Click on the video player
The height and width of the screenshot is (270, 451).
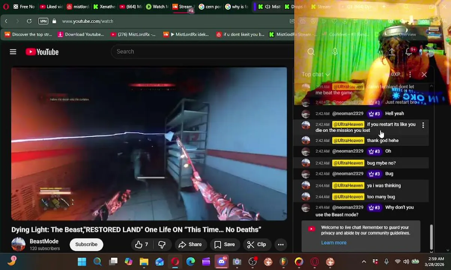[x=149, y=144]
